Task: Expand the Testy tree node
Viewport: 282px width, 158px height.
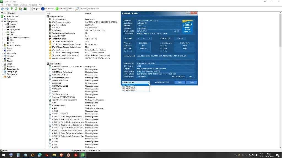Action: [2, 77]
